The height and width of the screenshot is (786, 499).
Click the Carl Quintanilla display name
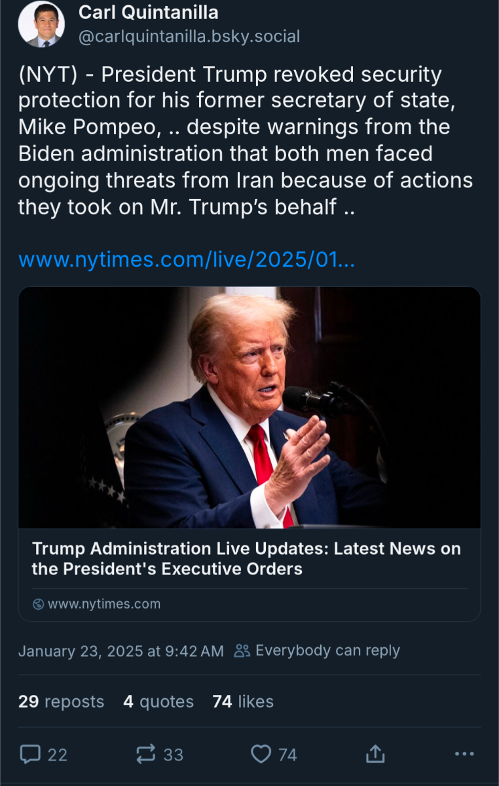coord(149,12)
